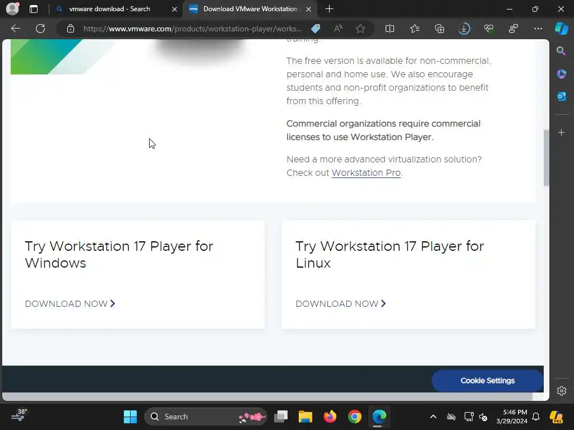Refresh the current page
The image size is (574, 430).
click(x=40, y=29)
